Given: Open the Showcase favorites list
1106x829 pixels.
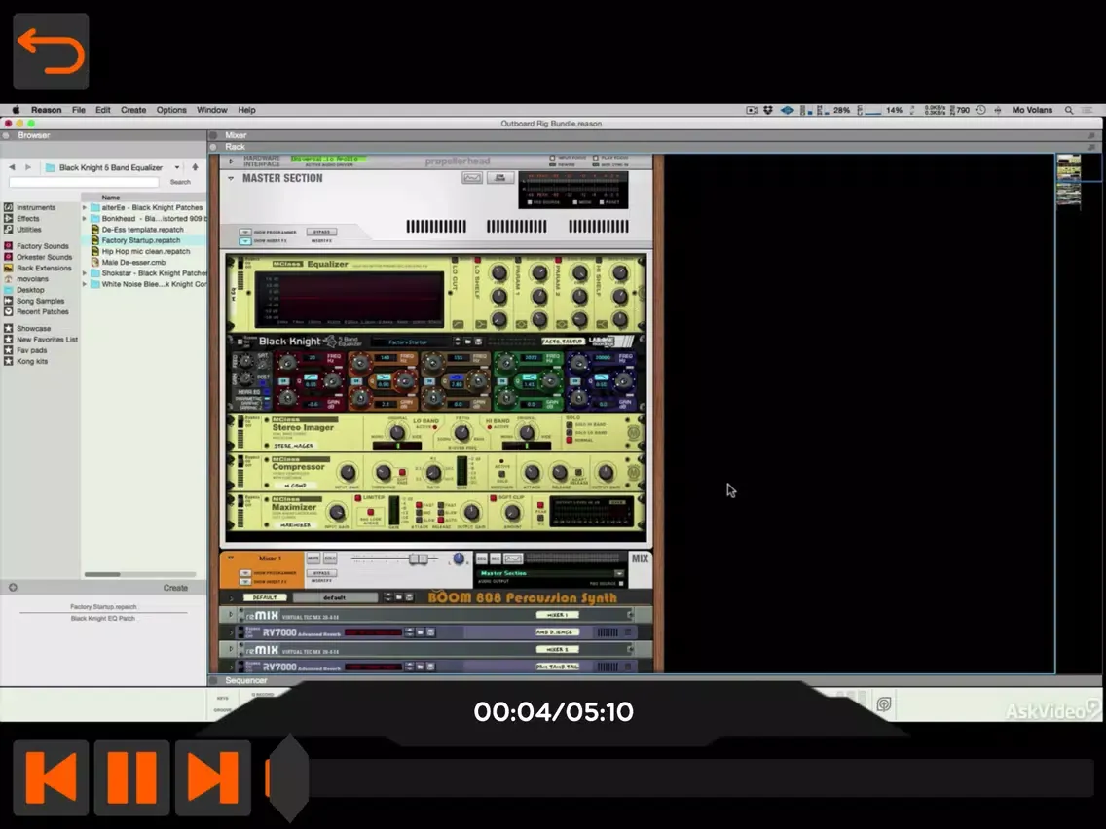Looking at the screenshot, I should pos(33,329).
